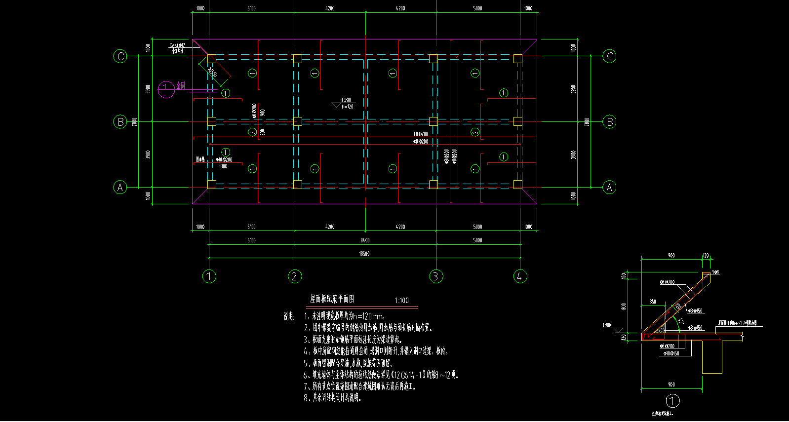Select the φ10@200 label above 1800
The height and width of the screenshot is (422, 789).
224,160
